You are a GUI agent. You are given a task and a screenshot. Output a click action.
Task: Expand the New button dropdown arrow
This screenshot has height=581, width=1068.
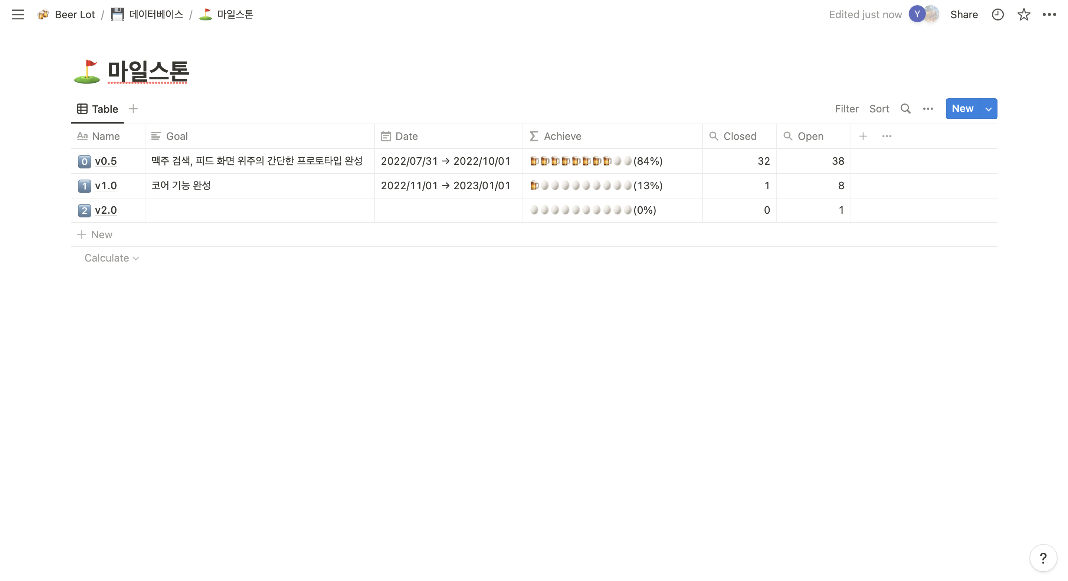tap(988, 109)
